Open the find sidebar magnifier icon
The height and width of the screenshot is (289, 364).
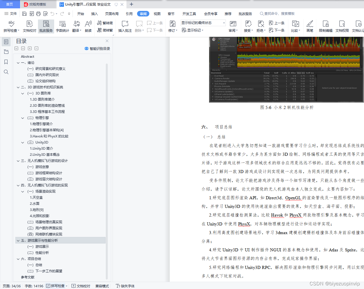(x=6, y=72)
